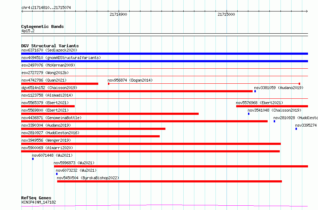
Task: Click the nsv3541048 (Chaisson2019) label
Action: click(x=274, y=110)
